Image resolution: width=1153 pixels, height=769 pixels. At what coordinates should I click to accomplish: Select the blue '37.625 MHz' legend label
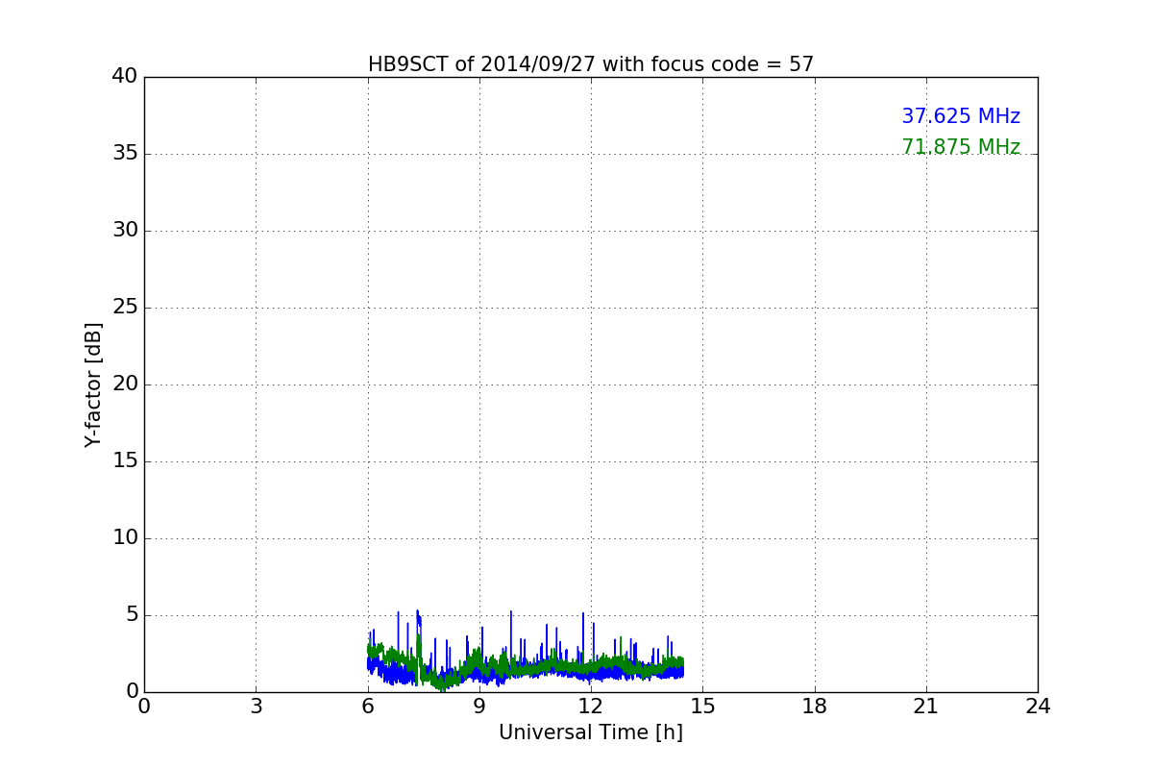pos(961,116)
